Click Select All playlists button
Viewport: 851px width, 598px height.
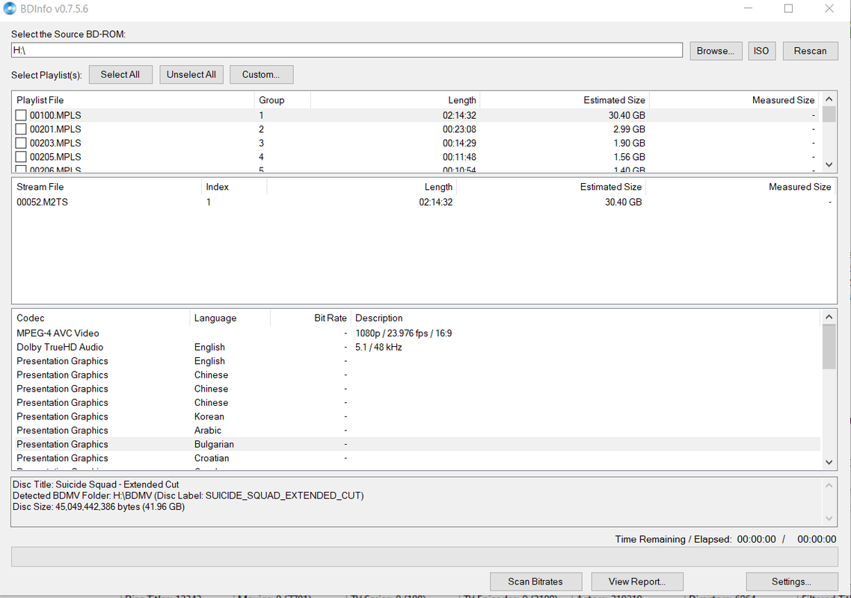tap(120, 75)
